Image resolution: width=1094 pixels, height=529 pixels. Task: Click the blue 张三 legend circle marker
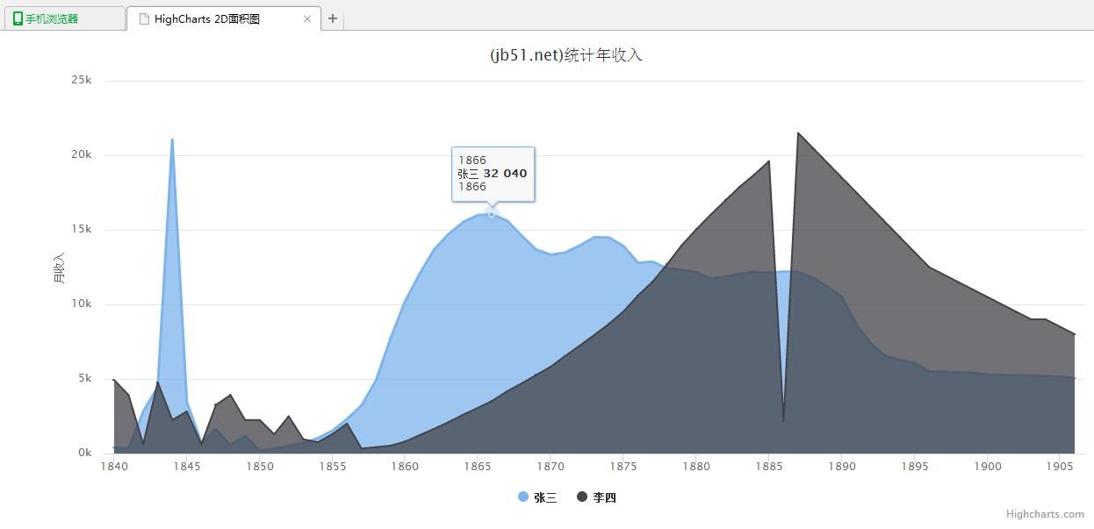point(523,497)
